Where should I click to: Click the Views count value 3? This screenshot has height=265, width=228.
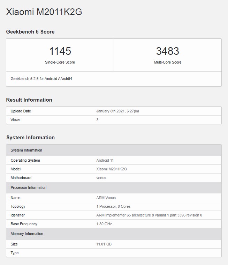point(97,120)
